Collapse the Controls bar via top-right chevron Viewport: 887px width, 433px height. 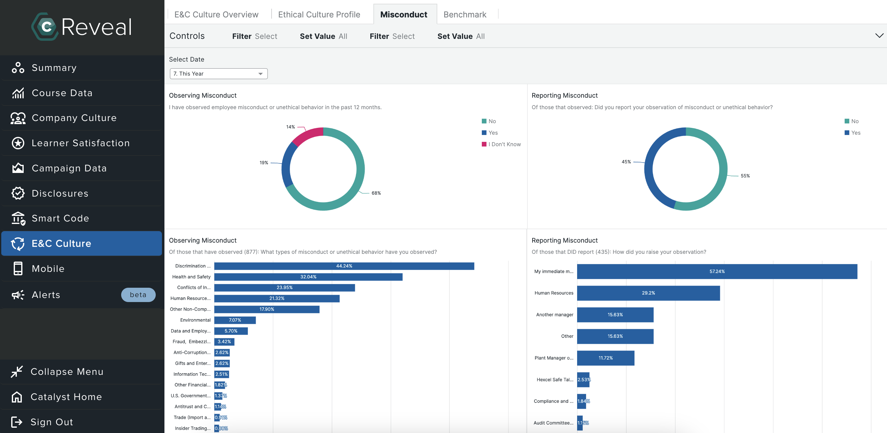click(x=879, y=35)
